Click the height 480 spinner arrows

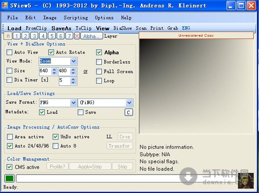click(73, 71)
